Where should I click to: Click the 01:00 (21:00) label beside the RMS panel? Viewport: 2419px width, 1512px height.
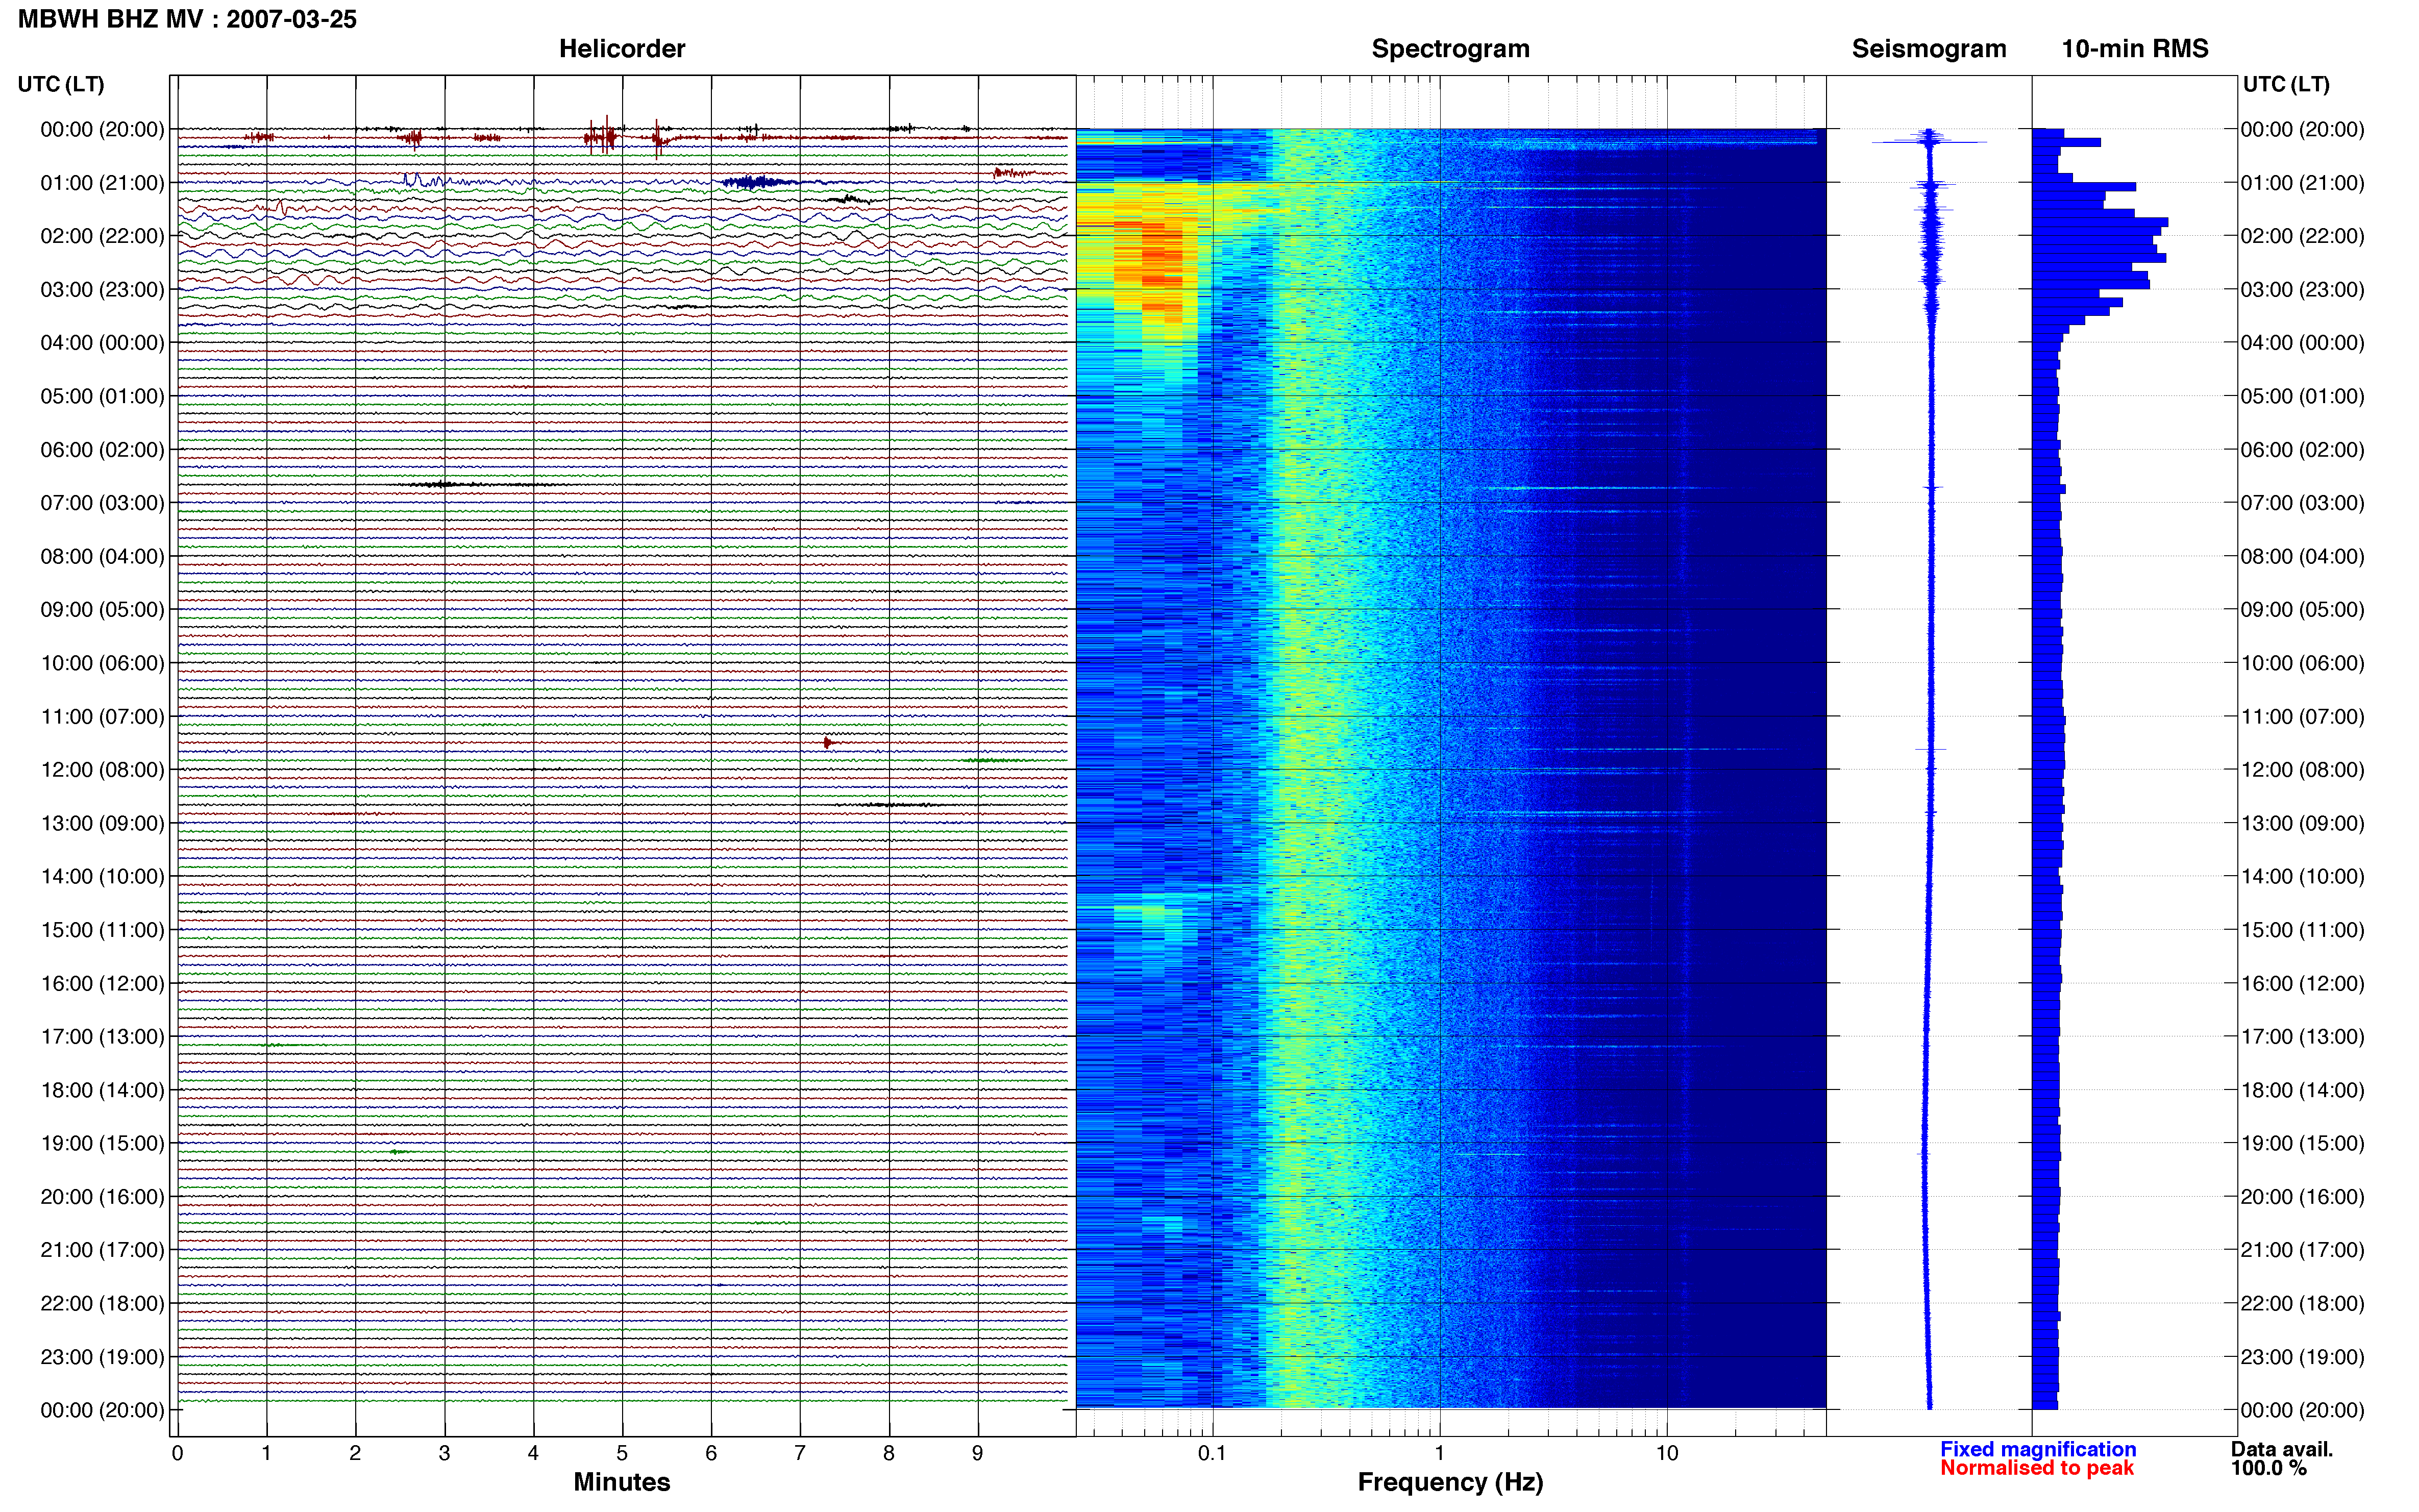[2302, 182]
